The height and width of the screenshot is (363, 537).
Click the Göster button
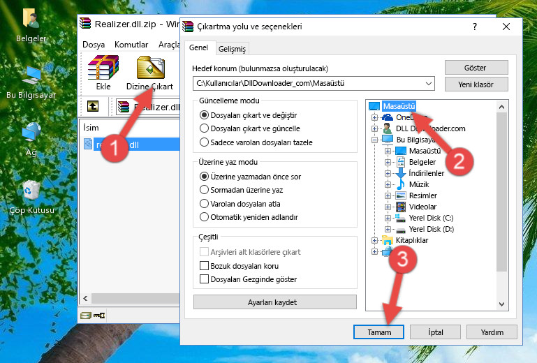point(476,68)
